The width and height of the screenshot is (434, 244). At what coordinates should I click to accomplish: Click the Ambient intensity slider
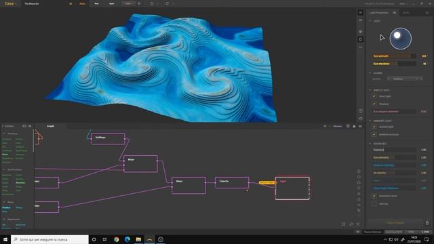click(x=393, y=165)
